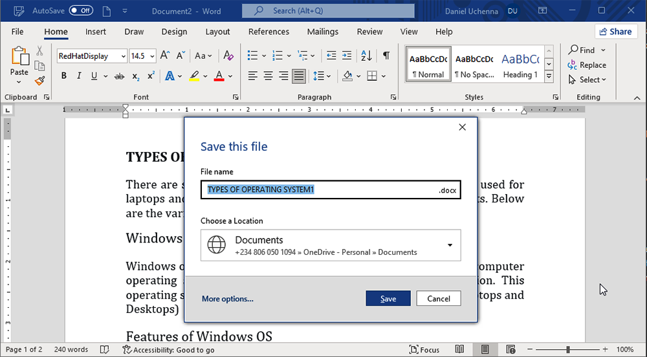Viewport: 647px width, 357px height.
Task: Switch to Web Layout view icon
Action: pyautogui.click(x=510, y=350)
